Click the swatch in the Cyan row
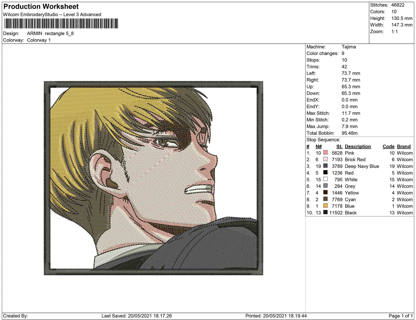The image size is (416, 320). pos(325,199)
